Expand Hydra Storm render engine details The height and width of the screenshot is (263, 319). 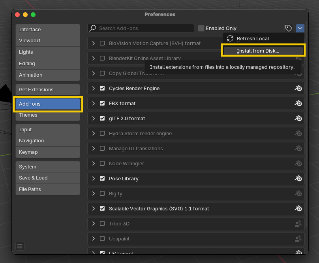94,133
